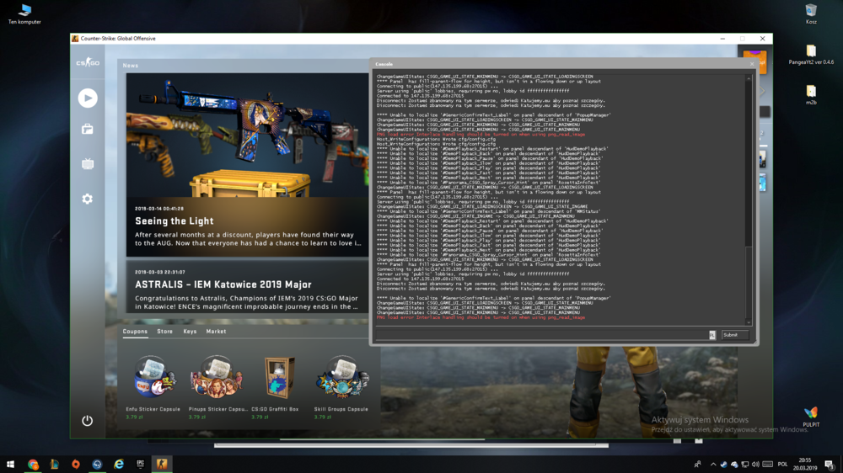Open the People icon in taskbar
Image resolution: width=843 pixels, height=473 pixels.
697,464
